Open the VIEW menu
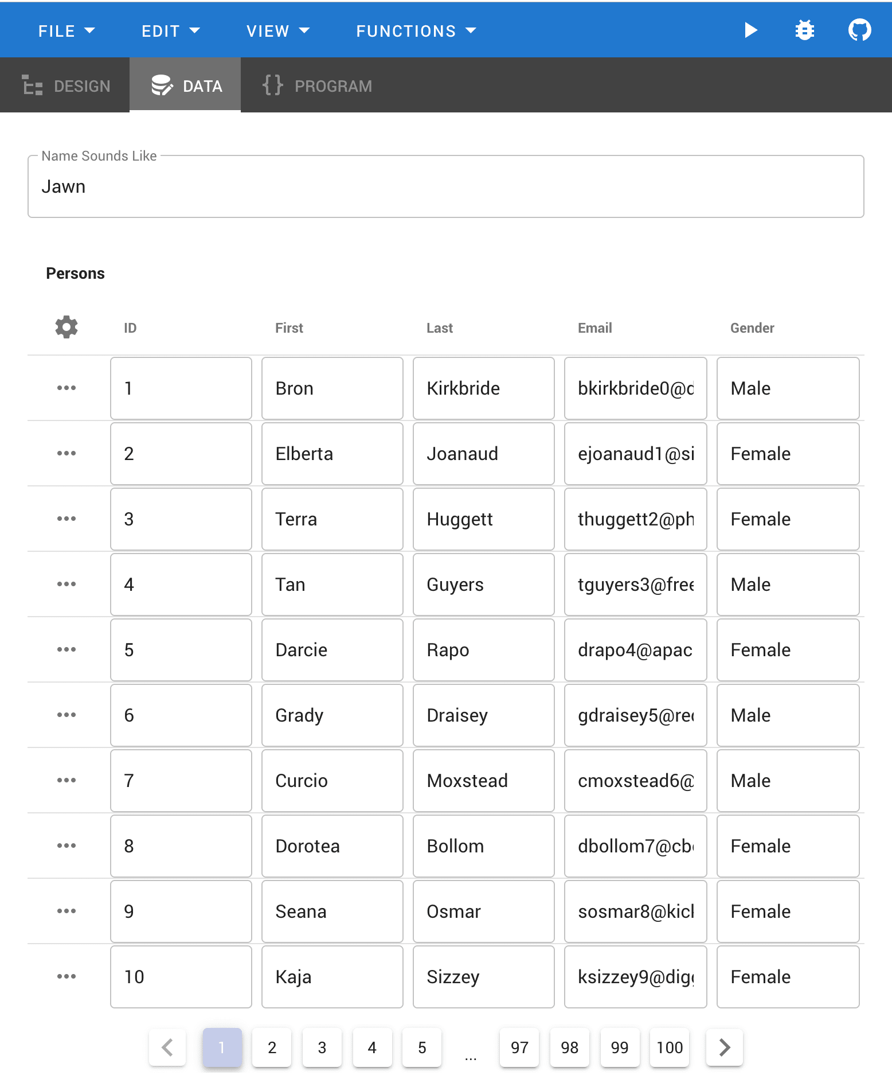Screen dimensions: 892x1083 (x=278, y=31)
